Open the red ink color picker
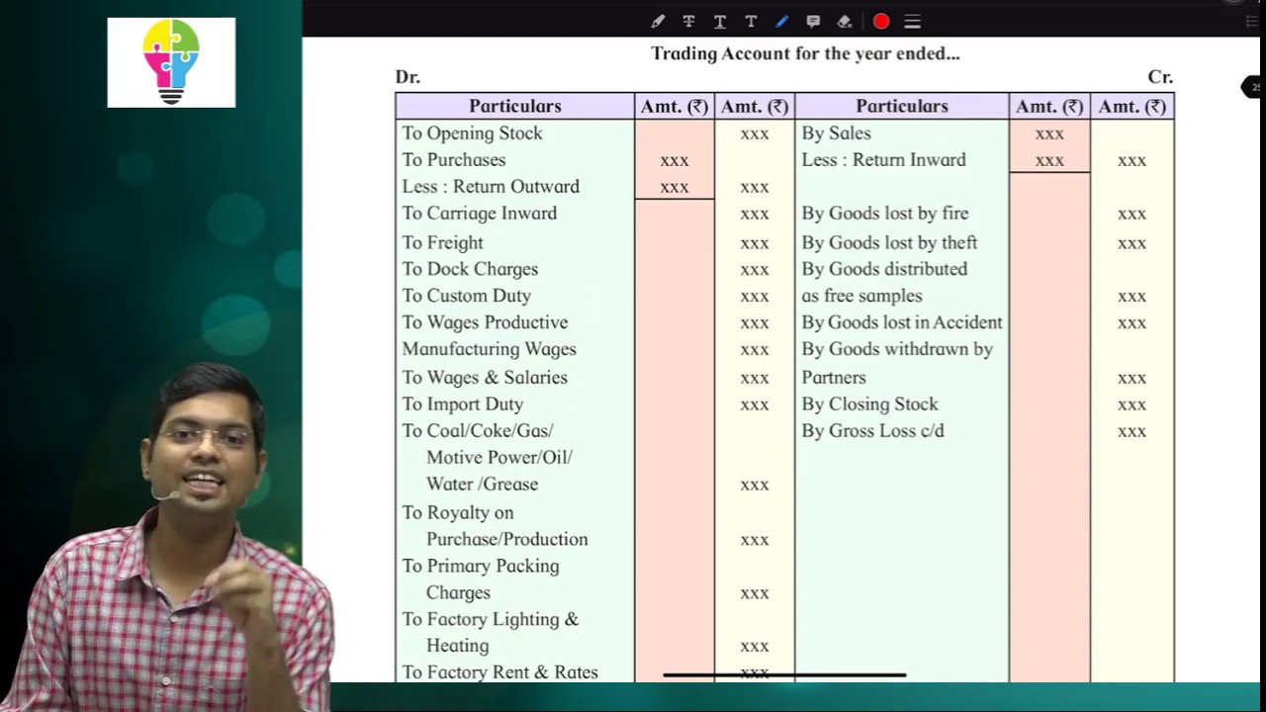This screenshot has width=1266, height=712. [881, 21]
